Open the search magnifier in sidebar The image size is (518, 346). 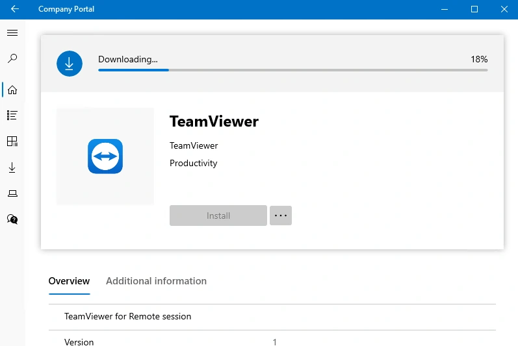(12, 58)
